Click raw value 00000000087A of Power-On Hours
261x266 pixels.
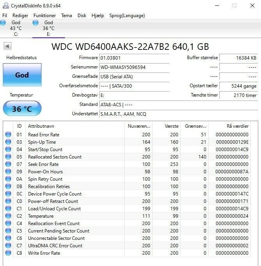click(x=232, y=172)
